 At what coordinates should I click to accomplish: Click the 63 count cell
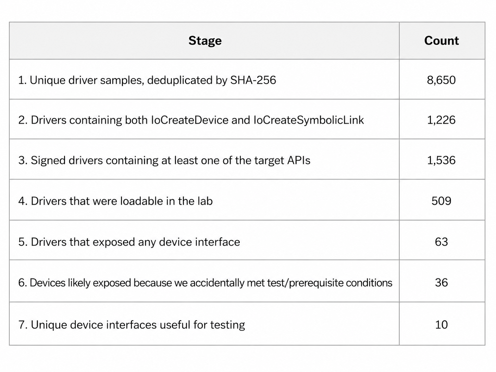click(441, 242)
